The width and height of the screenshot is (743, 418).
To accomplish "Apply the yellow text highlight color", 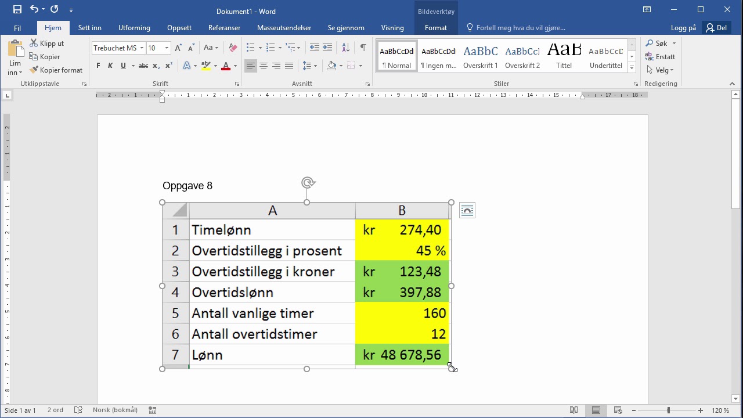I will (x=205, y=66).
